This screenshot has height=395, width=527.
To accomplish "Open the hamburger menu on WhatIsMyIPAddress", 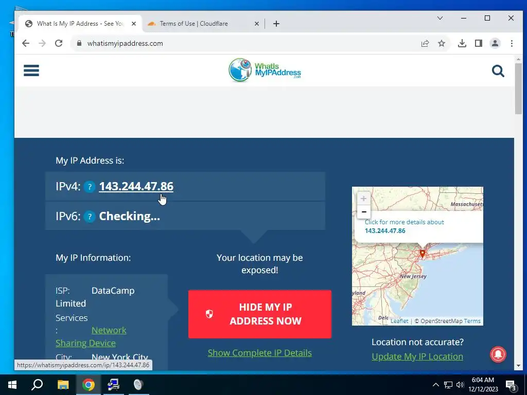I will tap(31, 70).
